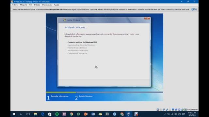Screen dimensions: 209x117
Task: Open OneNote from the taskbar
Action: [x=64, y=114]
